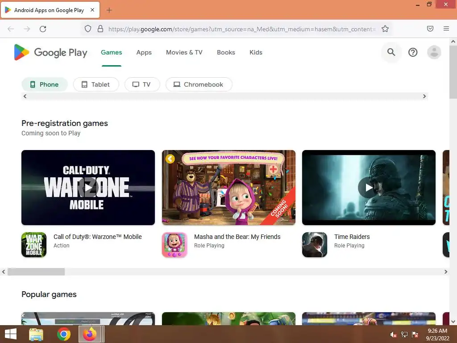Screen dimensions: 457x343
Task: Click the site security padlock icon
Action: click(x=100, y=29)
